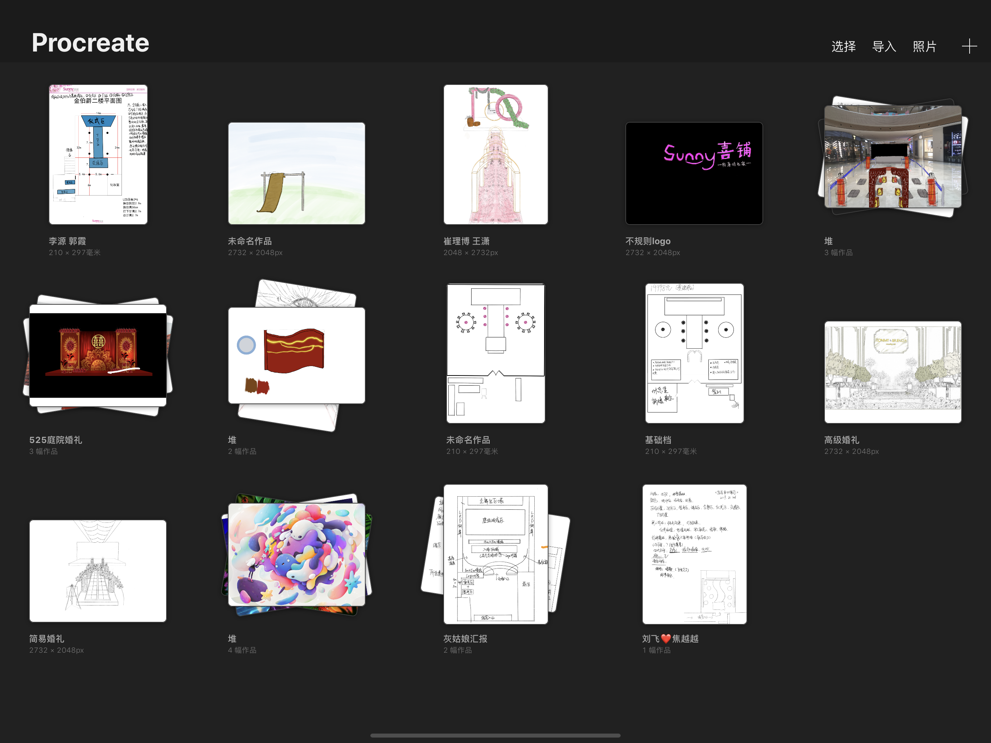
Task: Tap the 照片 button
Action: tap(925, 46)
